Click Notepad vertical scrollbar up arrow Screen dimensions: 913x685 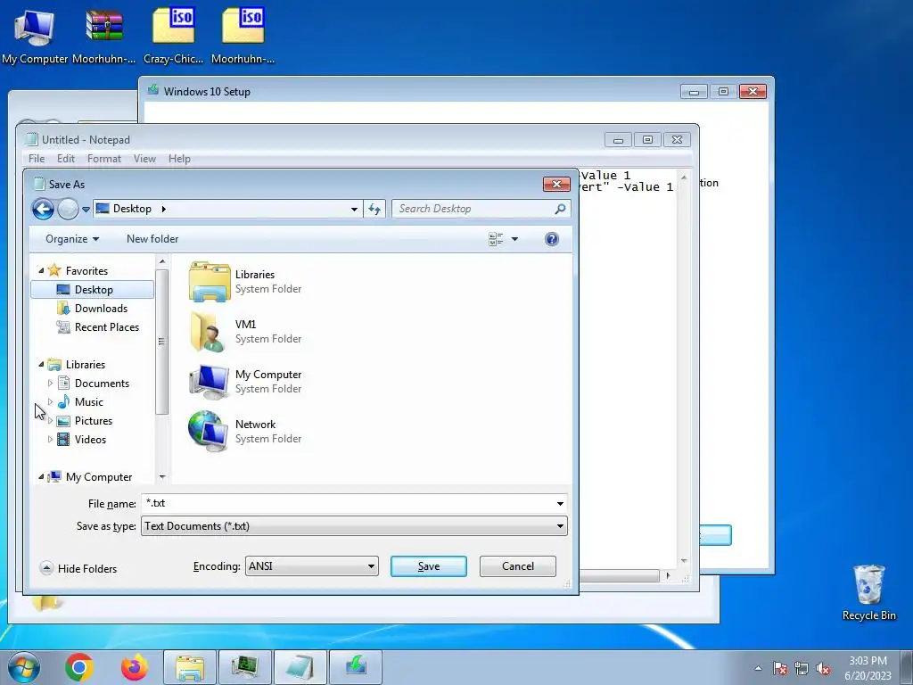684,177
